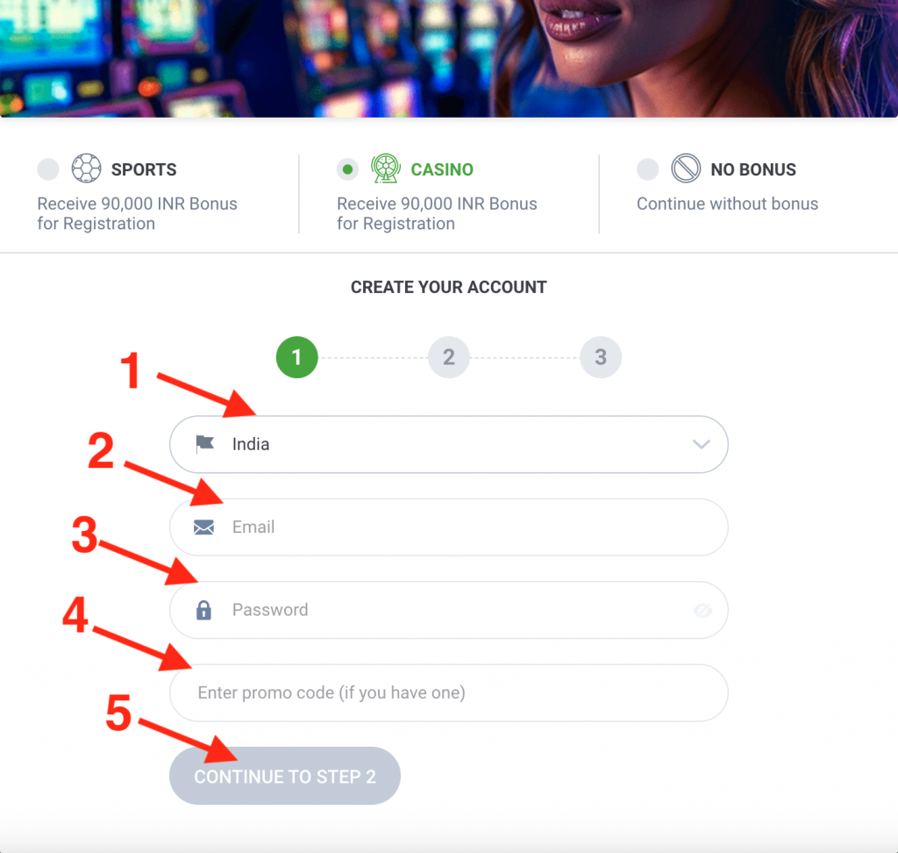This screenshot has width=898, height=853.
Task: Click the Continue to Step 2 button
Action: click(x=285, y=776)
